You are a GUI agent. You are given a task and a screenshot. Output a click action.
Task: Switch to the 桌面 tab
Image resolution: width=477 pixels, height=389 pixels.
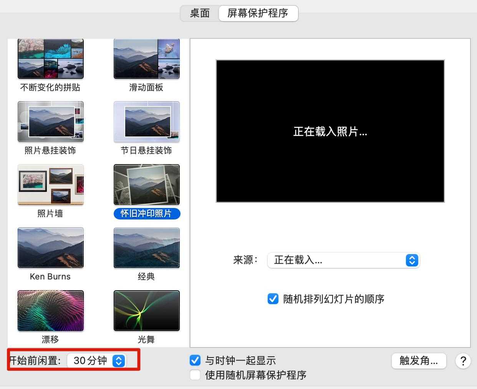tap(200, 13)
